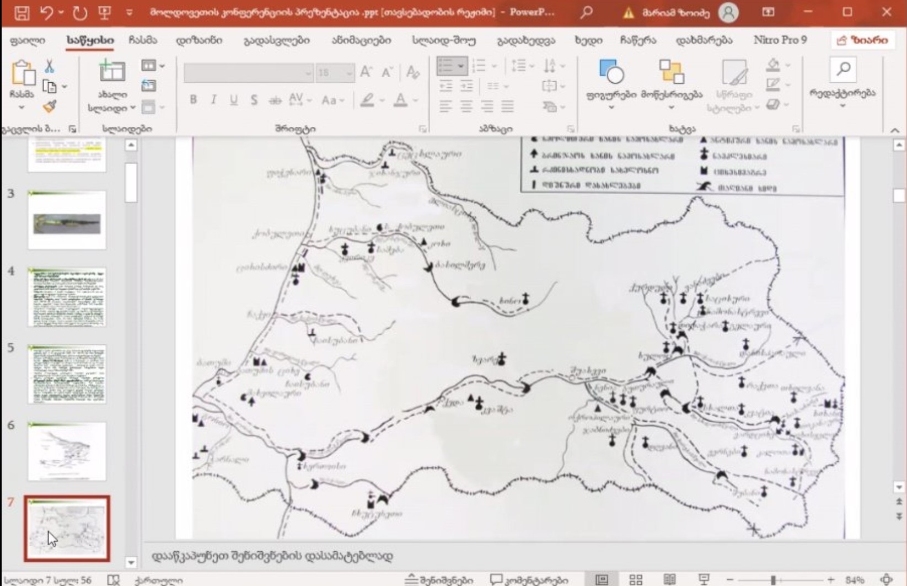Click the search magnifier in title bar
The image size is (907, 586).
(587, 12)
